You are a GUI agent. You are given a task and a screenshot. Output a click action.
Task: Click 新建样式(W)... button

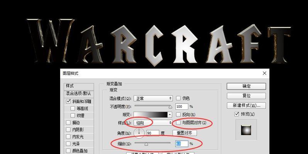[246, 105]
